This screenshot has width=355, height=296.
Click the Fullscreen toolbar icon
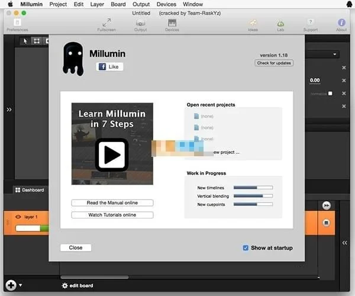106,25
